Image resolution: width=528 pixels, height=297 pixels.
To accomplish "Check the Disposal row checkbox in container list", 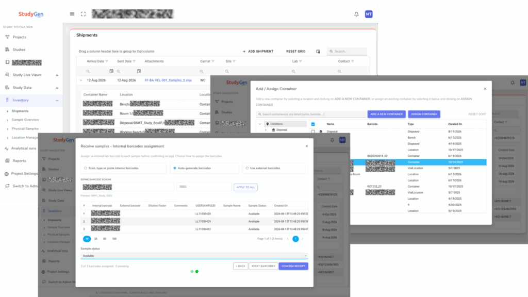I will (313, 131).
